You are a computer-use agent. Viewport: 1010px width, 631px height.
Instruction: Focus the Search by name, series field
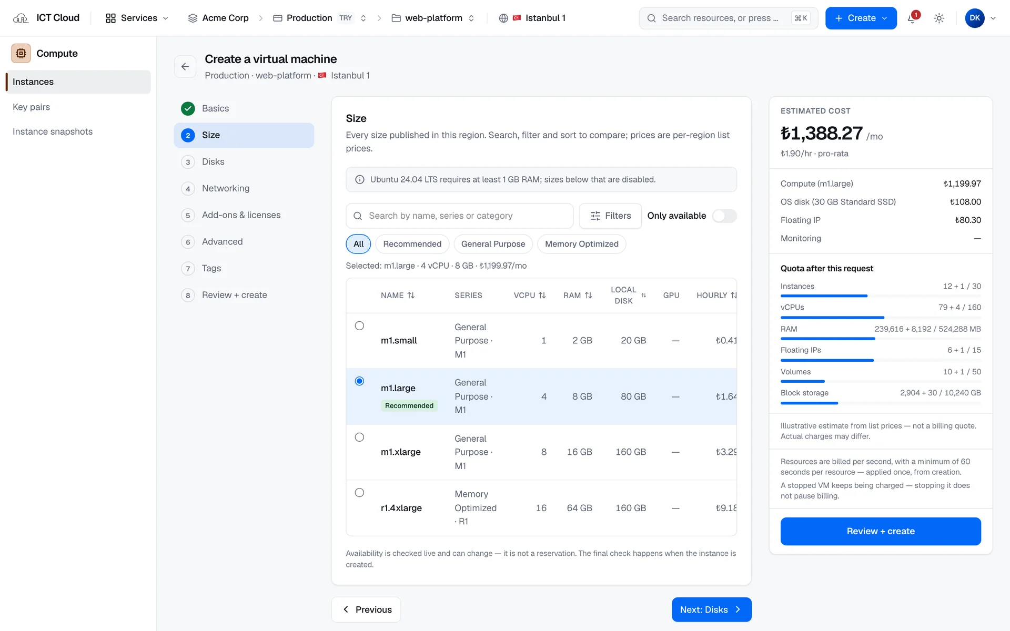coord(459,216)
